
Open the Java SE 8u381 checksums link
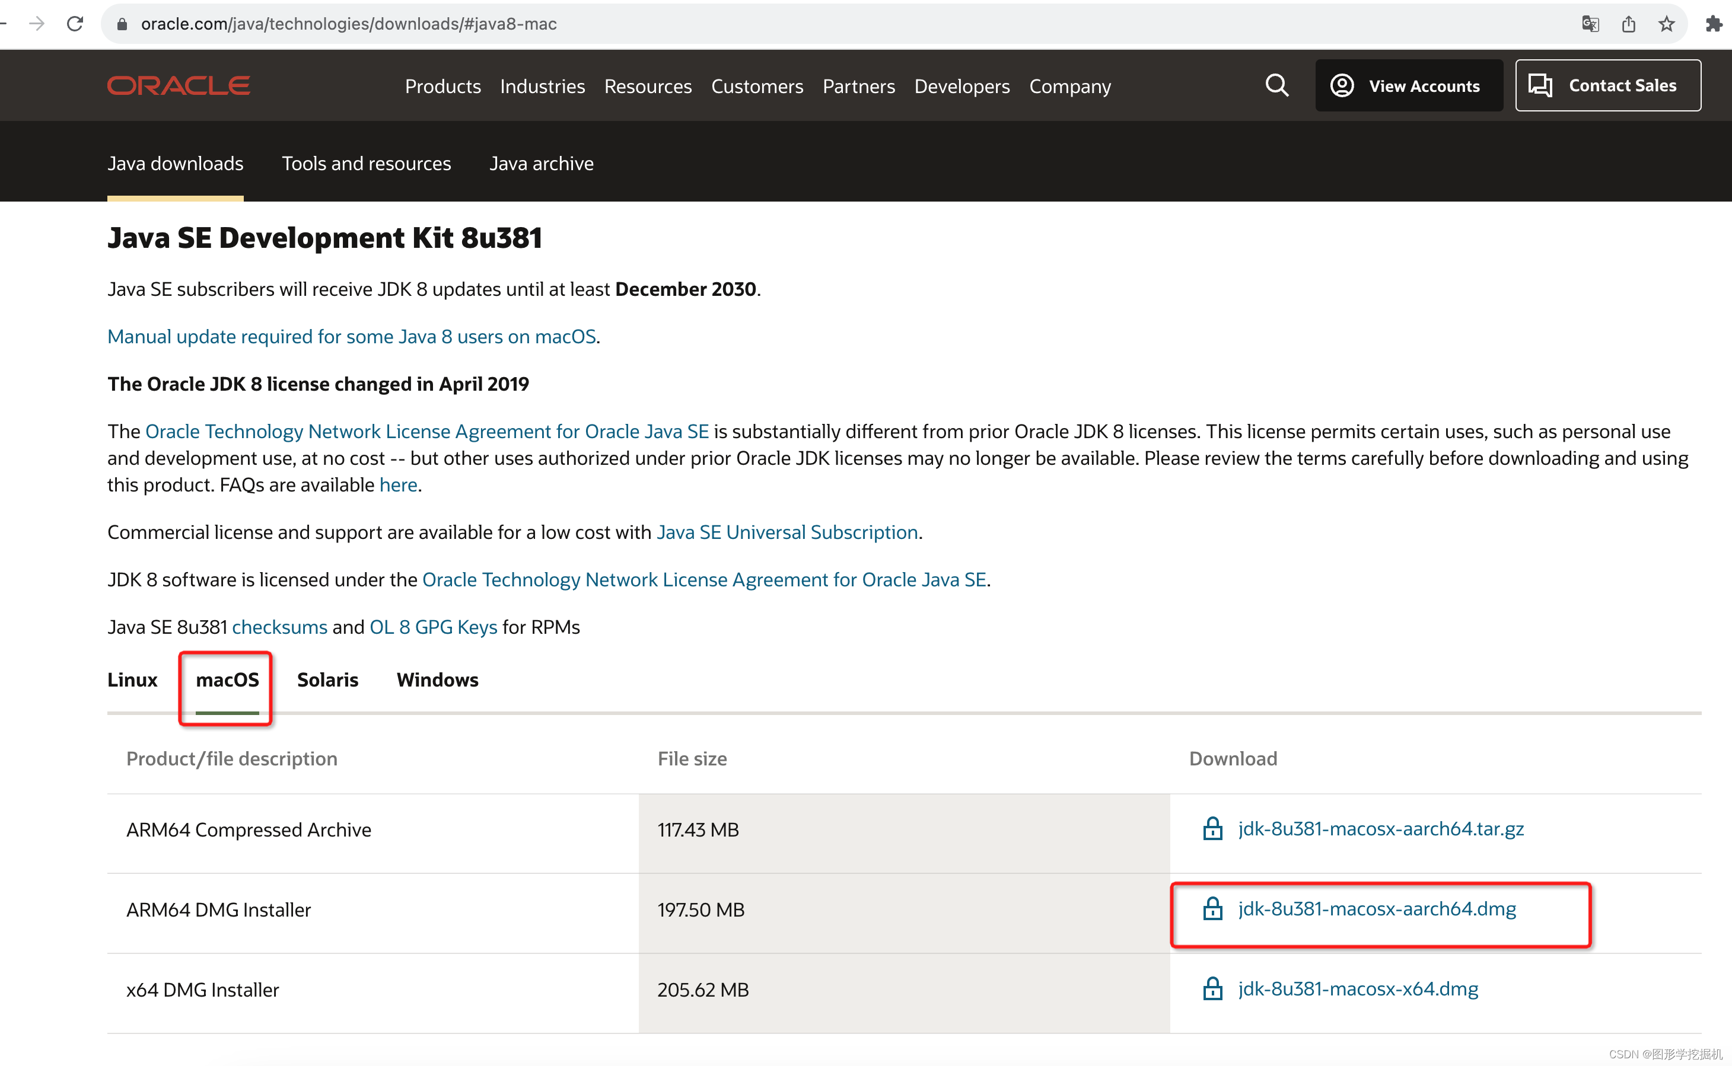pyautogui.click(x=279, y=627)
